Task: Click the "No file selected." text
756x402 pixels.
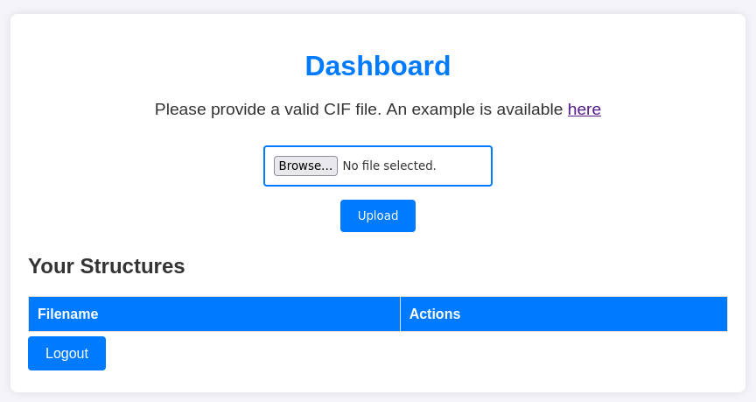Action: (389, 166)
